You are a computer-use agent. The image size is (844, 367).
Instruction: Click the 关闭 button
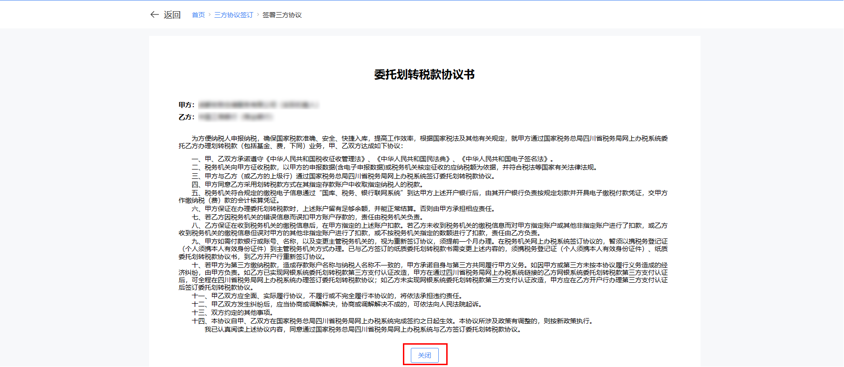click(425, 355)
